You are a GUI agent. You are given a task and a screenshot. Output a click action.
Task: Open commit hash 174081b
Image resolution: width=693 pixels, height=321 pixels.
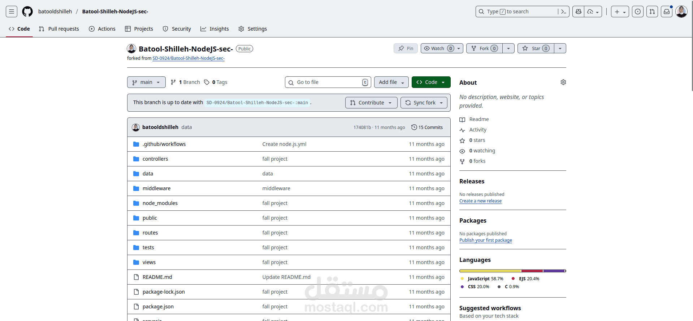[x=362, y=128]
